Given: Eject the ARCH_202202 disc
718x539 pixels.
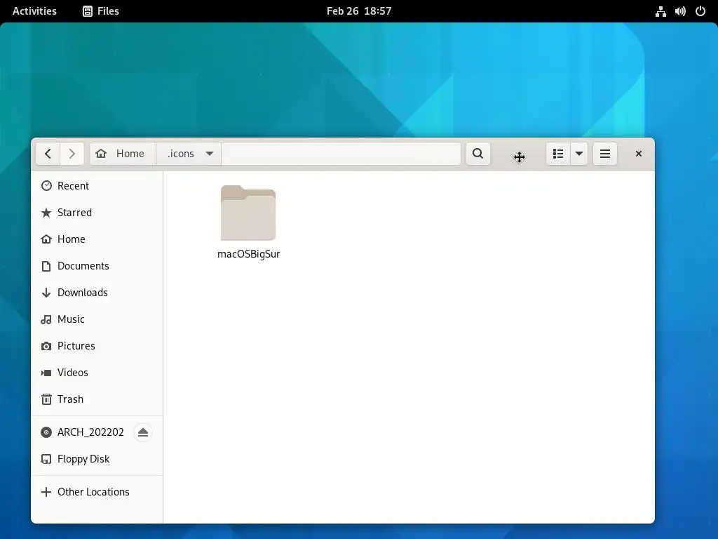Looking at the screenshot, I should pos(143,432).
